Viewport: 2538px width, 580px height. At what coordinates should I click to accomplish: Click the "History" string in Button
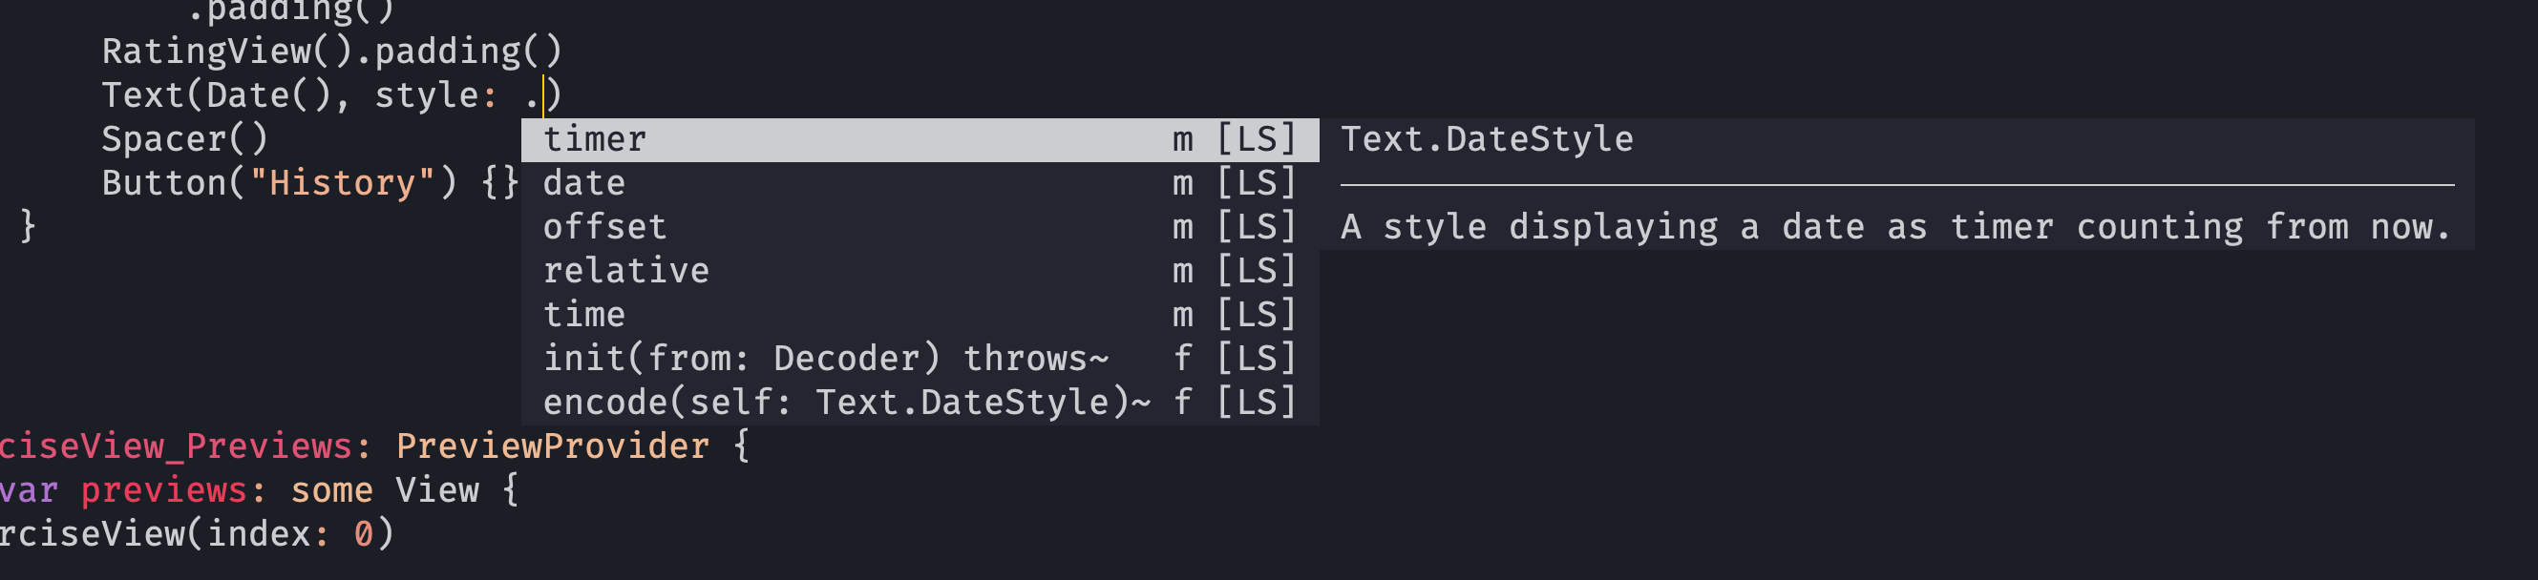342,183
